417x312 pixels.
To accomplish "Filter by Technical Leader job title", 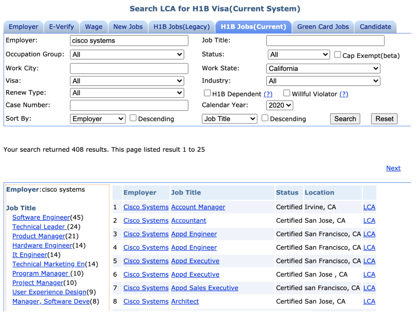I will [40, 227].
